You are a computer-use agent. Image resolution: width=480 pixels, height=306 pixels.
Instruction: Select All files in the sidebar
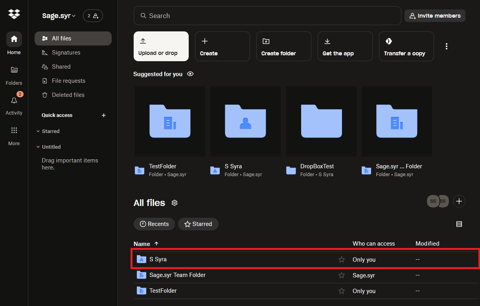pos(73,38)
